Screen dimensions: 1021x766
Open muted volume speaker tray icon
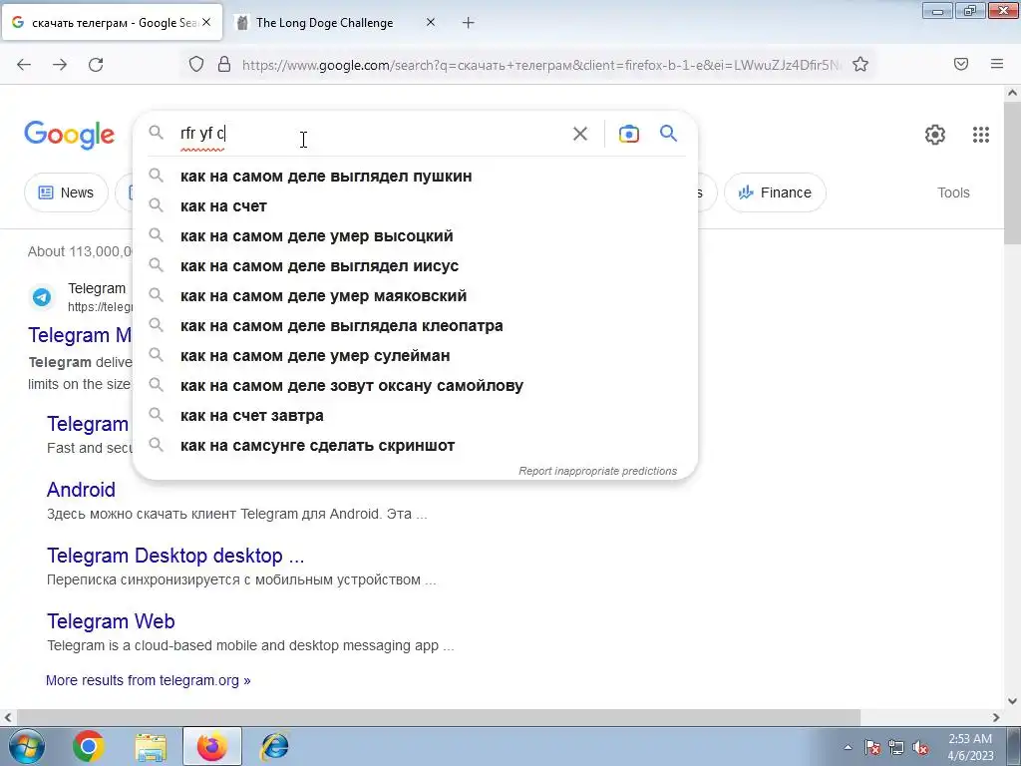[x=920, y=747]
